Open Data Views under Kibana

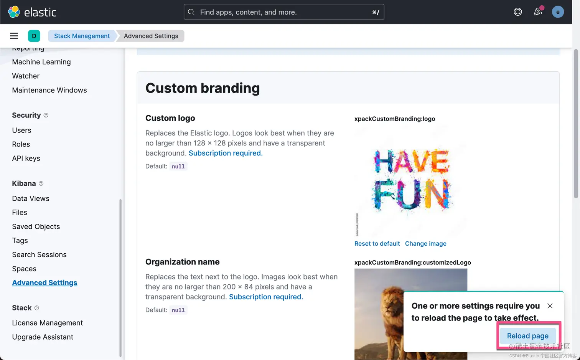(31, 198)
